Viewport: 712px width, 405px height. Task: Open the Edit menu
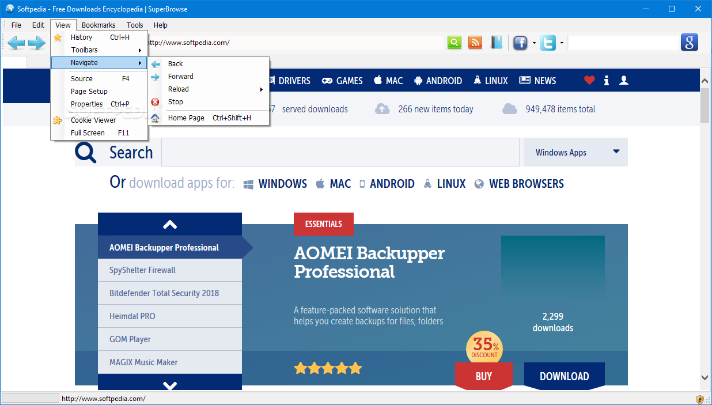[38, 25]
